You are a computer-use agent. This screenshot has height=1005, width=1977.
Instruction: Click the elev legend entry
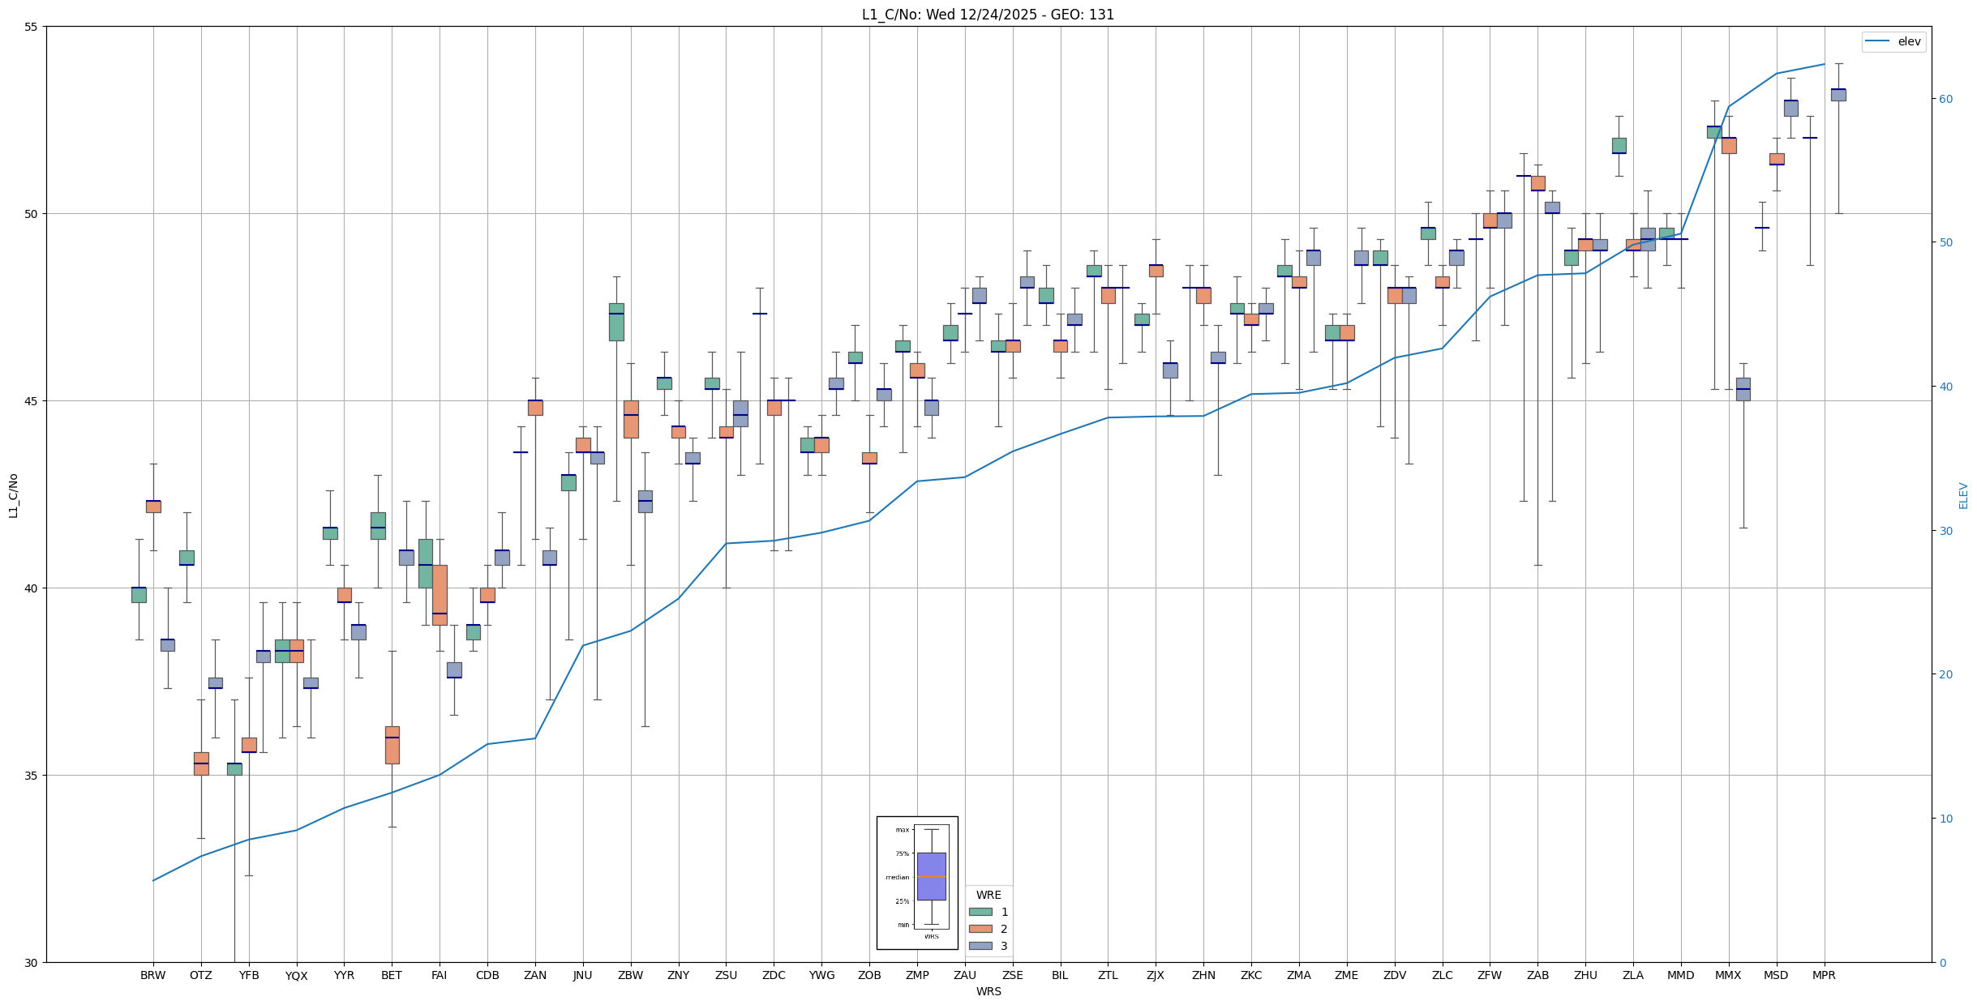click(1893, 41)
